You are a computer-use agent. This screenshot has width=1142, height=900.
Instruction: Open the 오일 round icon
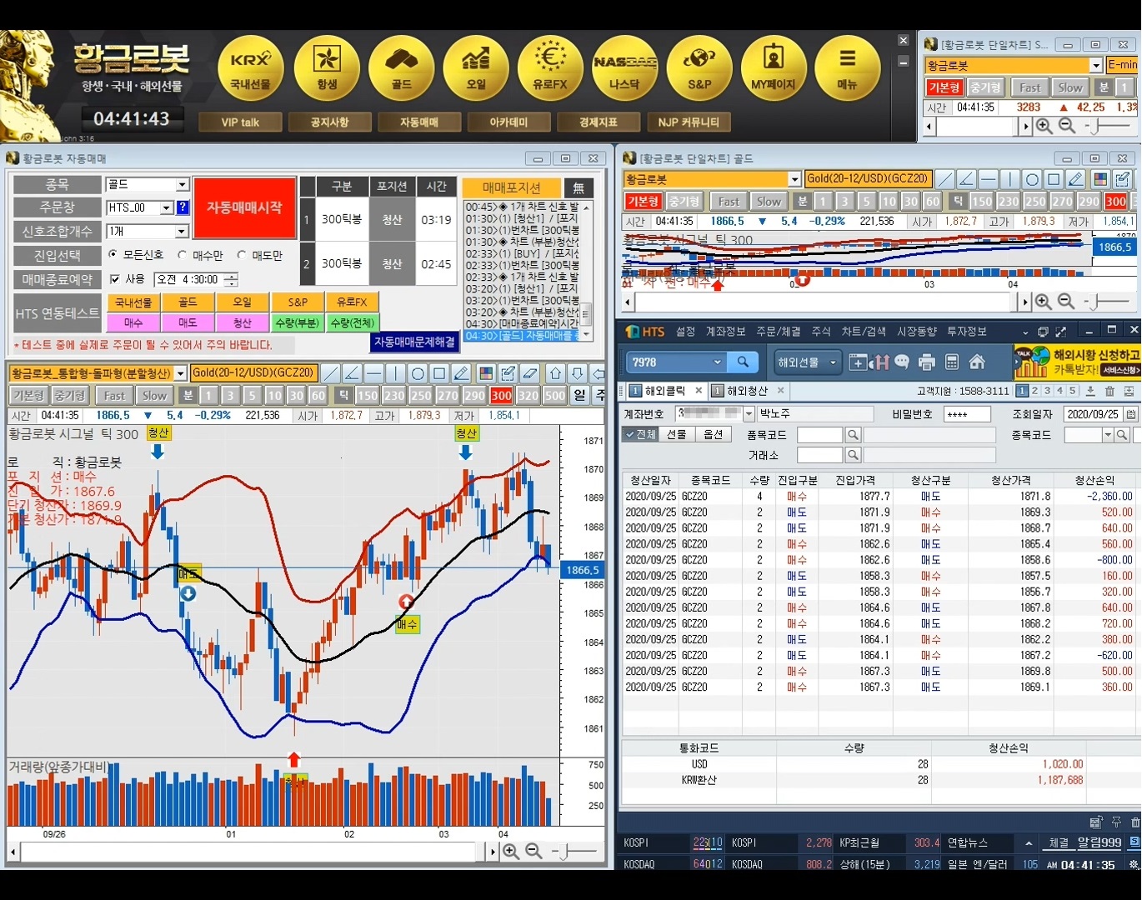tap(476, 68)
